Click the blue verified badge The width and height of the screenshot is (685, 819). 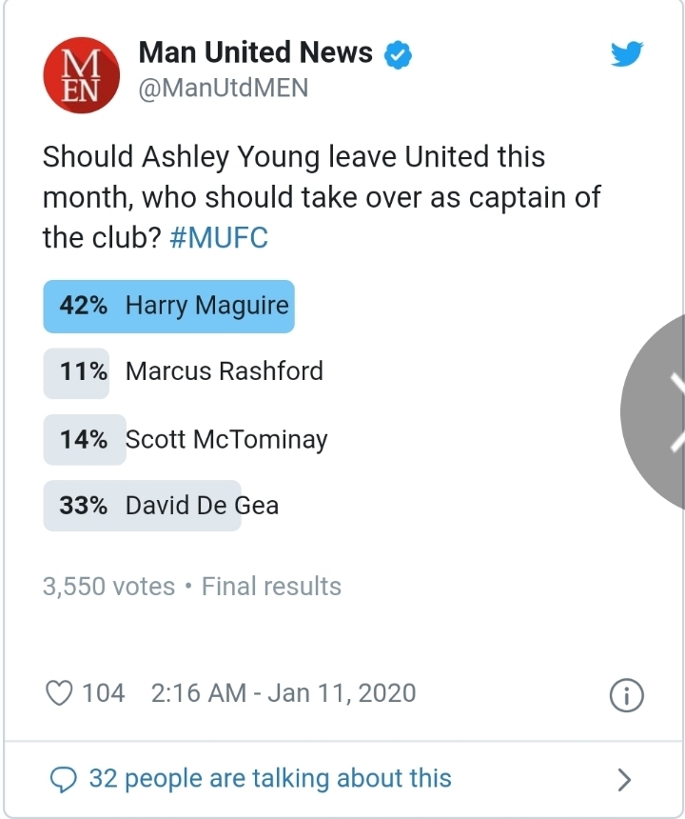pyautogui.click(x=396, y=54)
